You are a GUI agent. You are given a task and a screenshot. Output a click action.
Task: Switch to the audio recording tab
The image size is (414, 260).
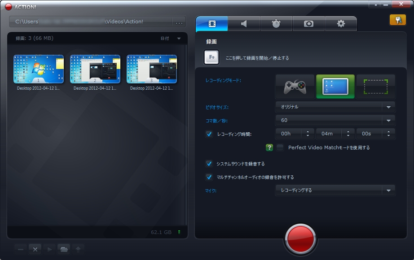point(244,23)
